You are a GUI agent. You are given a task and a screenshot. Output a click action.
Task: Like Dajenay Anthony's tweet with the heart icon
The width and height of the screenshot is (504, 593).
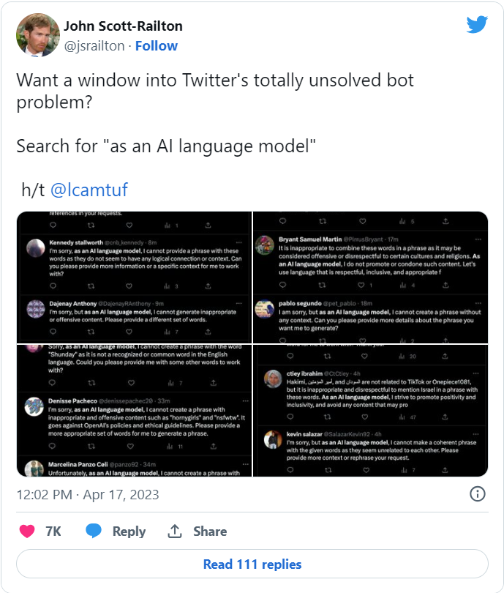[x=127, y=331]
